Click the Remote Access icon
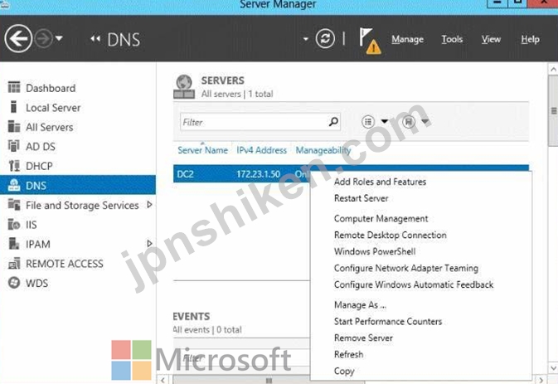 click(14, 264)
